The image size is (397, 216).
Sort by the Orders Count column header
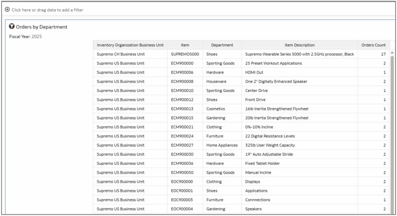372,45
